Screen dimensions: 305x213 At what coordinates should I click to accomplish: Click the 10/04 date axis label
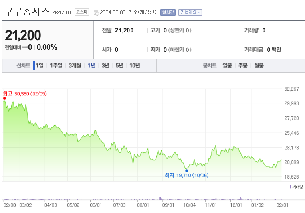click(190, 205)
